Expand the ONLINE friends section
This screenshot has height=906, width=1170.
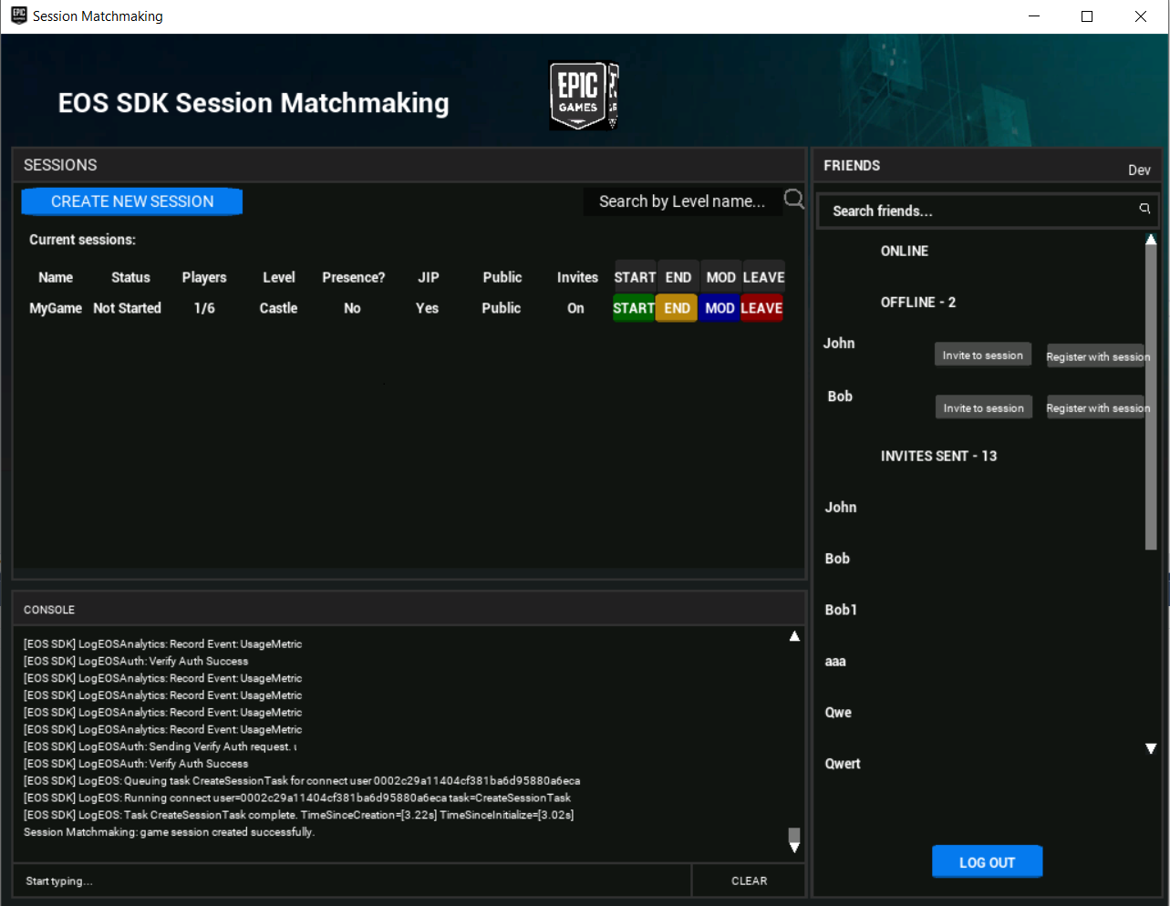click(x=904, y=251)
